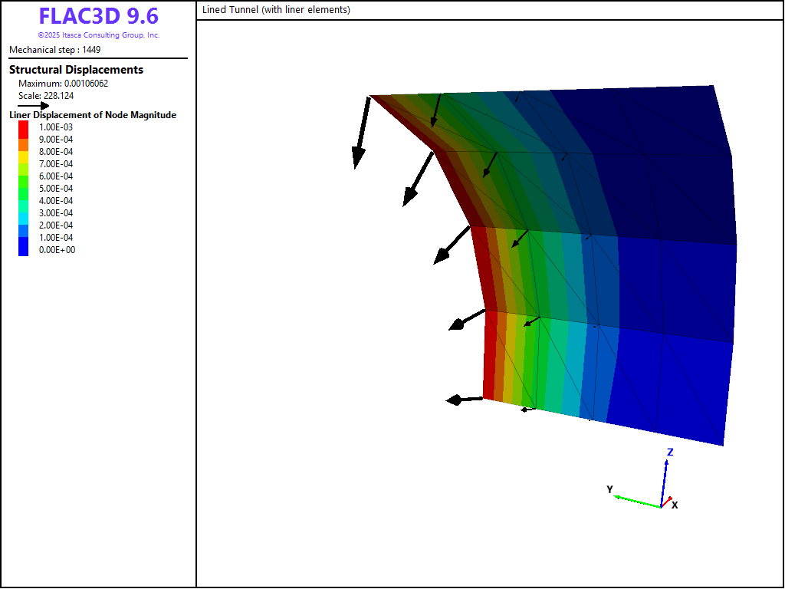This screenshot has width=785, height=589.
Task: Click the Lined Tunnel plot title
Action: point(276,10)
